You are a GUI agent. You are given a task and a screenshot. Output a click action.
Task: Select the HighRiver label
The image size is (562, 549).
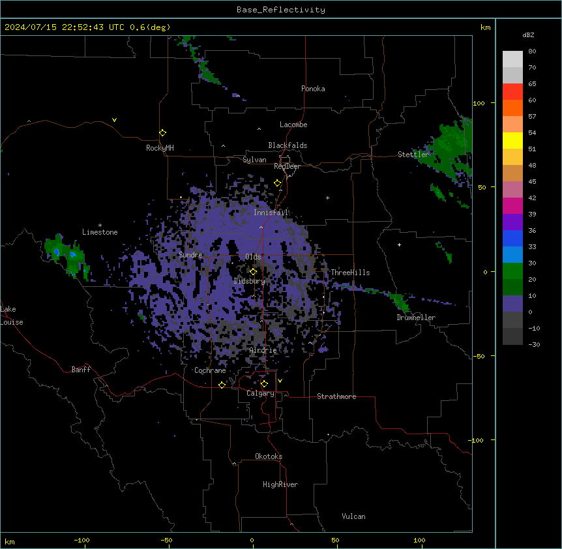(x=280, y=484)
